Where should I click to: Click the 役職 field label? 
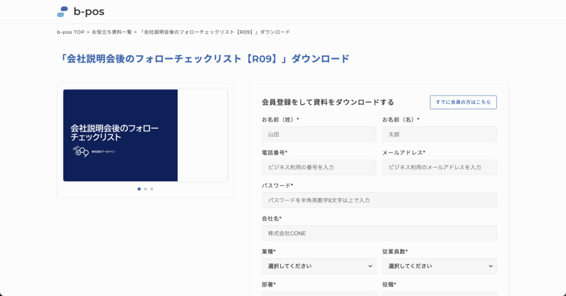tap(389, 284)
